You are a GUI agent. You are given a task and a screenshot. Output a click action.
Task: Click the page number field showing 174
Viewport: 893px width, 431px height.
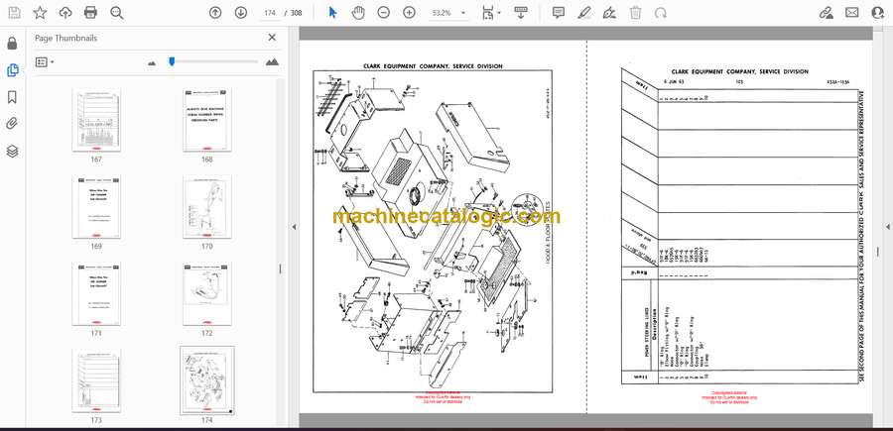coord(269,13)
